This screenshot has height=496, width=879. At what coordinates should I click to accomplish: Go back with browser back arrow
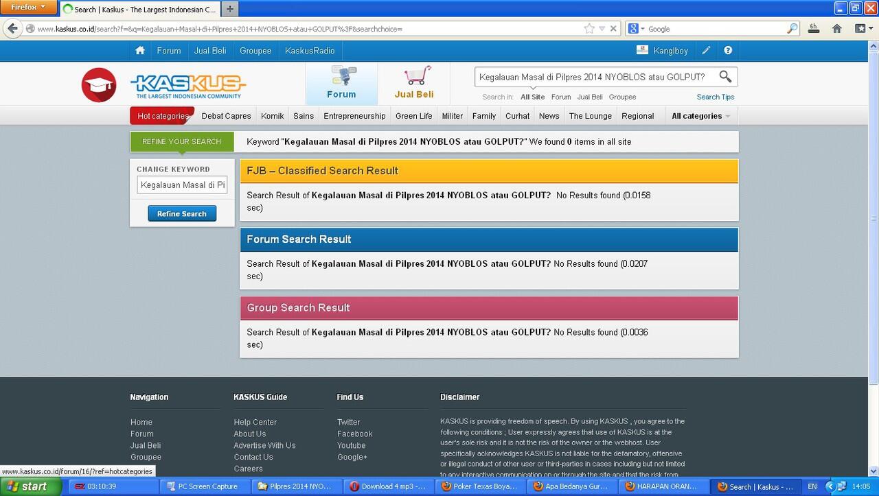pos(12,29)
